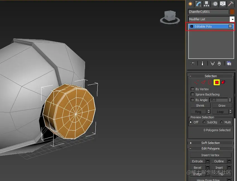
Task: Collapse the Edit Polygons rollout
Action: [x=211, y=148]
